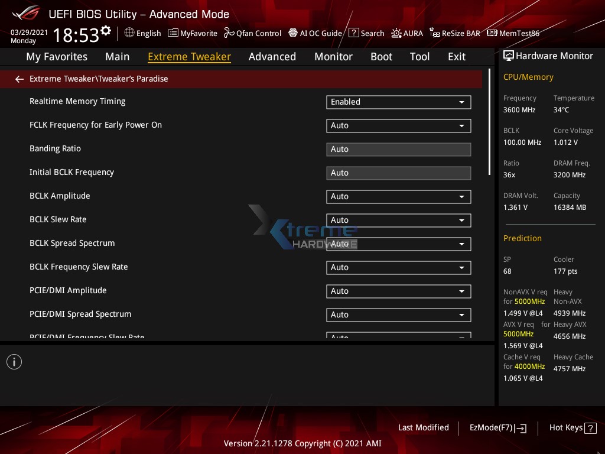
Task: View Last Modified settings
Action: [x=423, y=427]
